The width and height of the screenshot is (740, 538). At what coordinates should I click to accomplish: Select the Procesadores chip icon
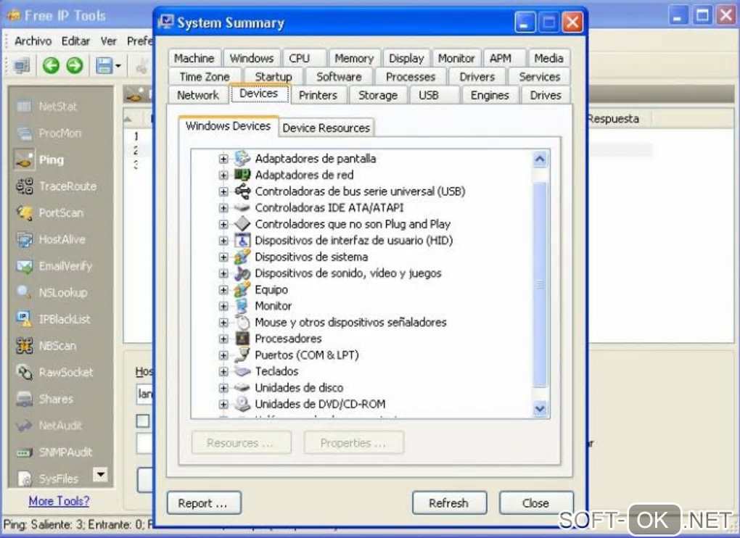coord(242,338)
